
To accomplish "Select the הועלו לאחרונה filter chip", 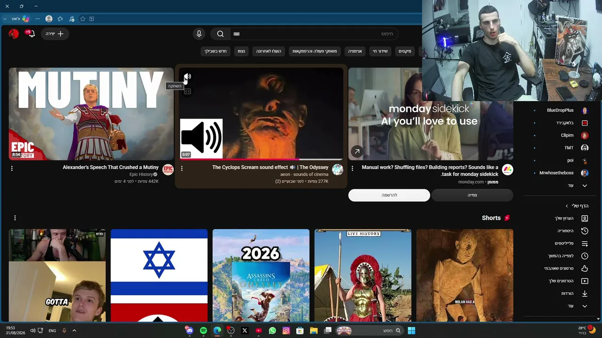I will tap(269, 51).
